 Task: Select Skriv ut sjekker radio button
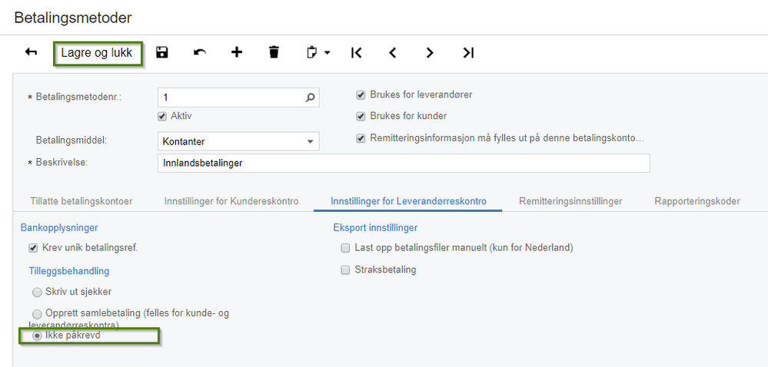click(37, 293)
